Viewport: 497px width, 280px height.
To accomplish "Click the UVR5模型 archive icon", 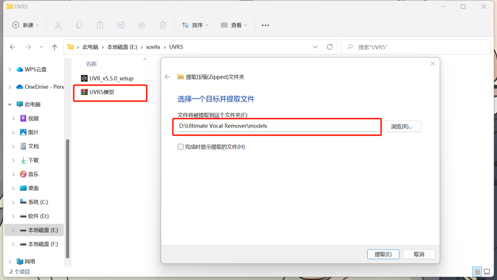I will tap(84, 92).
